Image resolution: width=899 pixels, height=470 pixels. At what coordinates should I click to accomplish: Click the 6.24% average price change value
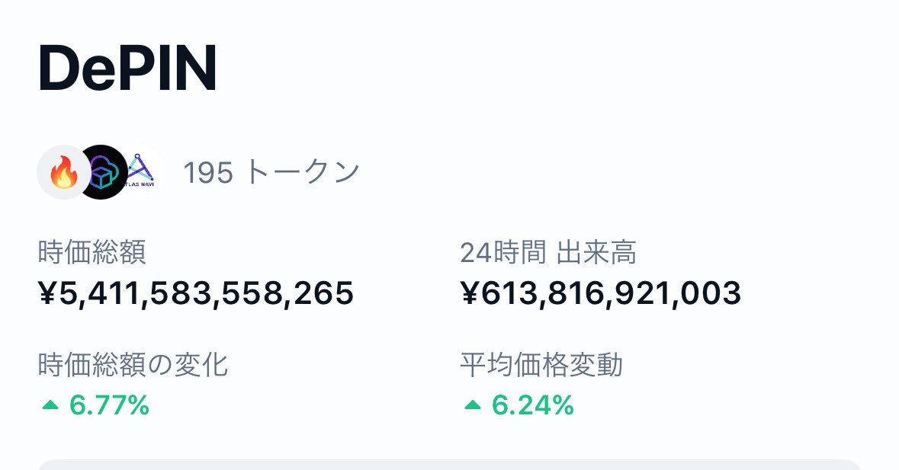pos(533,405)
